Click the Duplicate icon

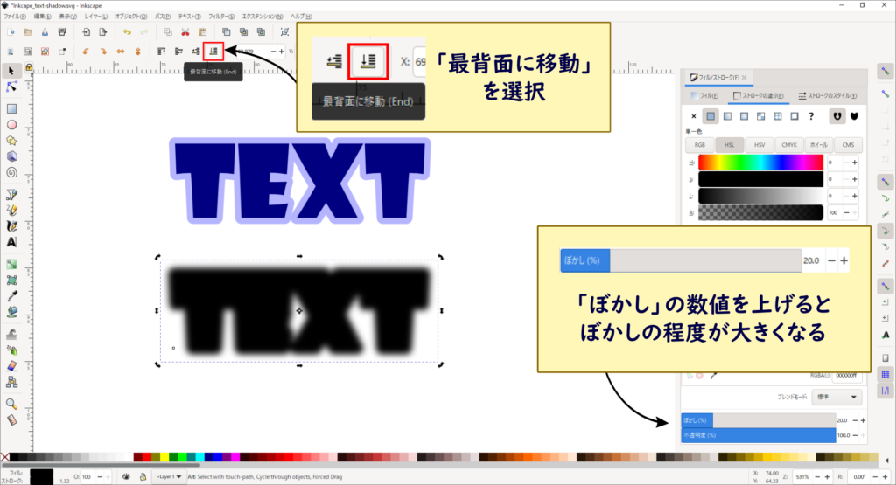point(227,32)
